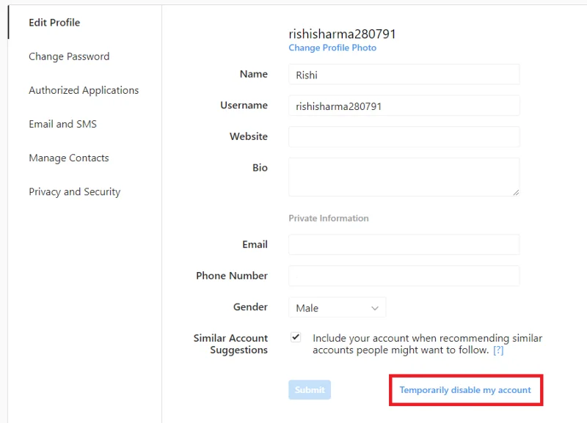Click the Name field containing Rishi
The height and width of the screenshot is (423, 587).
tap(404, 75)
